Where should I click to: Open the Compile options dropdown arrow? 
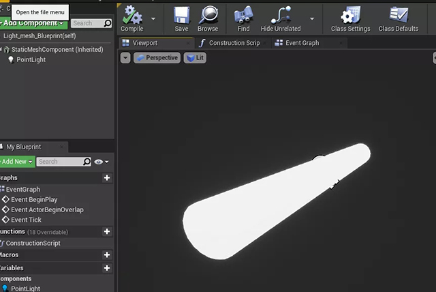tap(153, 19)
